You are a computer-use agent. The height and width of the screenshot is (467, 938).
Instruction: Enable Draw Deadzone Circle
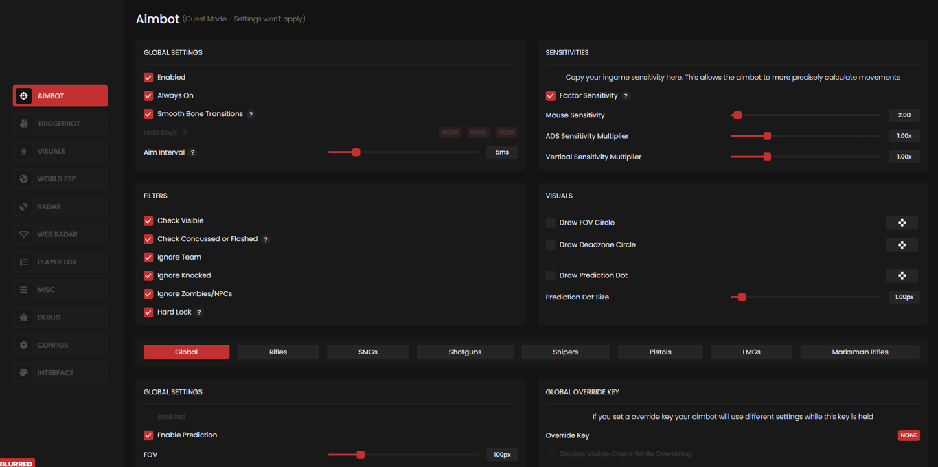[551, 244]
